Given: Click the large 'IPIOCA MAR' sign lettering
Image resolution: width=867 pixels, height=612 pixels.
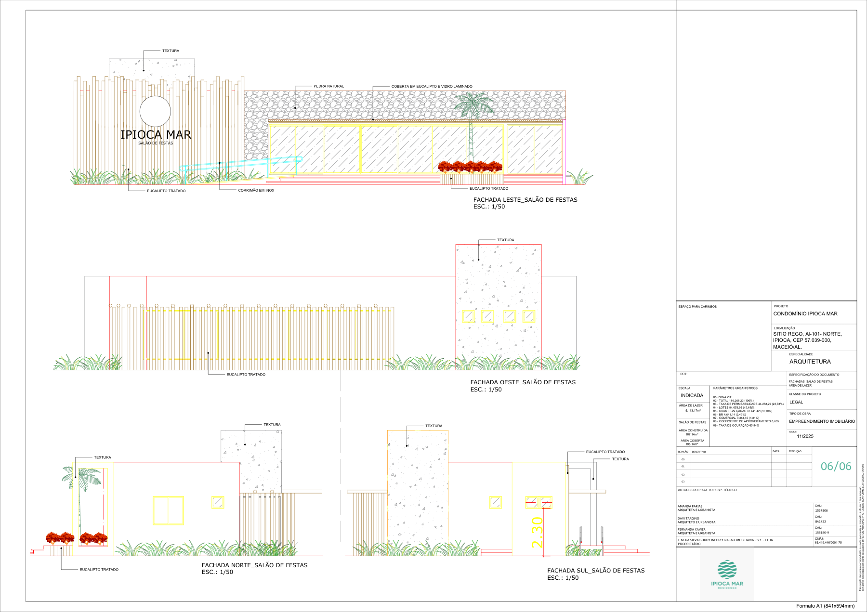Looking at the screenshot, I should point(156,134).
